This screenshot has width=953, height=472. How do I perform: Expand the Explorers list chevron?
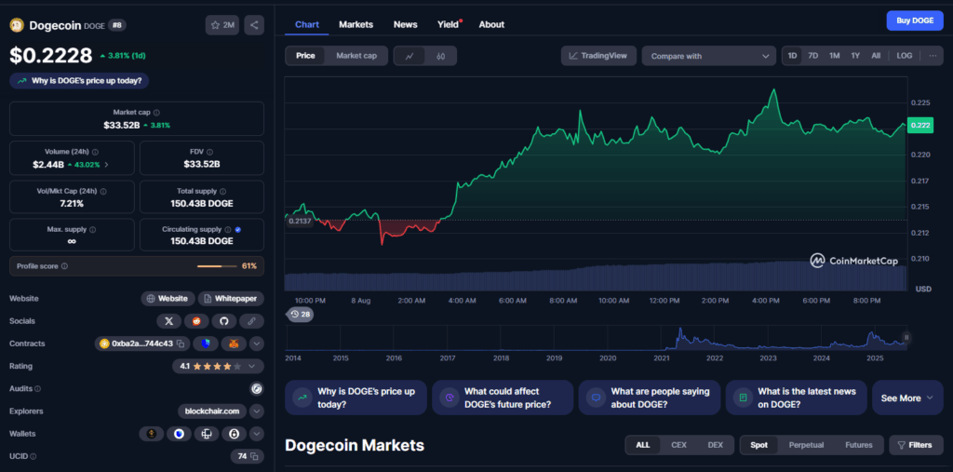[x=257, y=411]
